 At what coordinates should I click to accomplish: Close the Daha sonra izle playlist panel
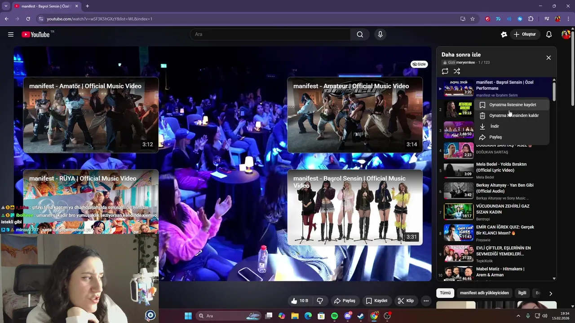pos(548,58)
